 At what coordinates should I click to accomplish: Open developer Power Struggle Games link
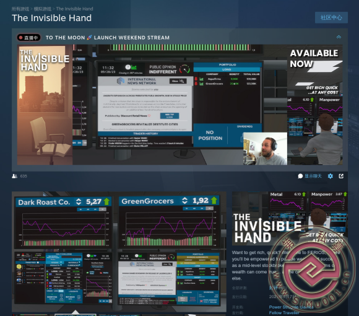pos(291,307)
